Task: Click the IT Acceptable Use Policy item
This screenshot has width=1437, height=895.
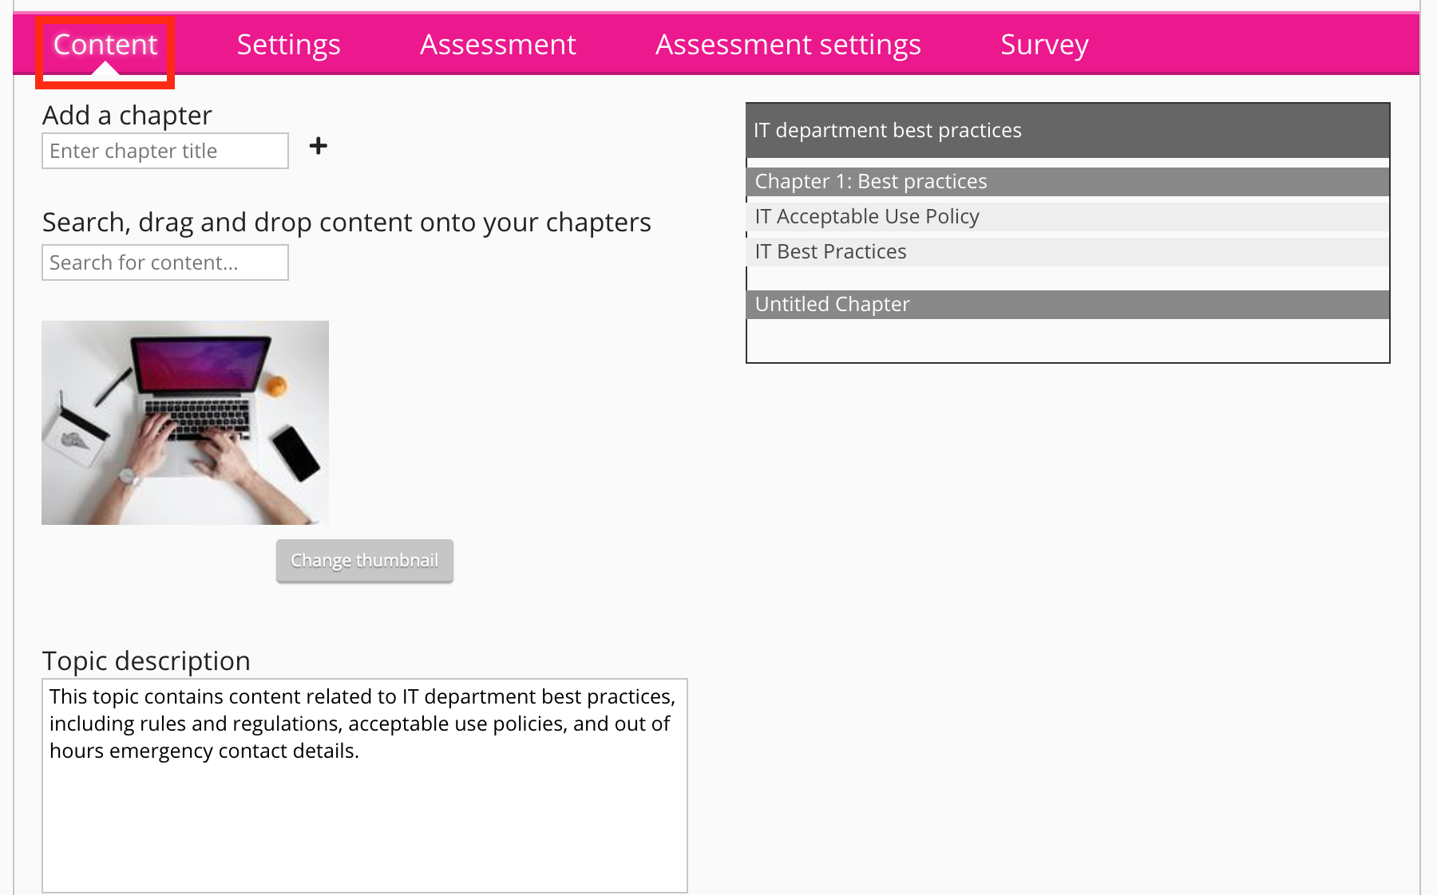Action: 1067,216
